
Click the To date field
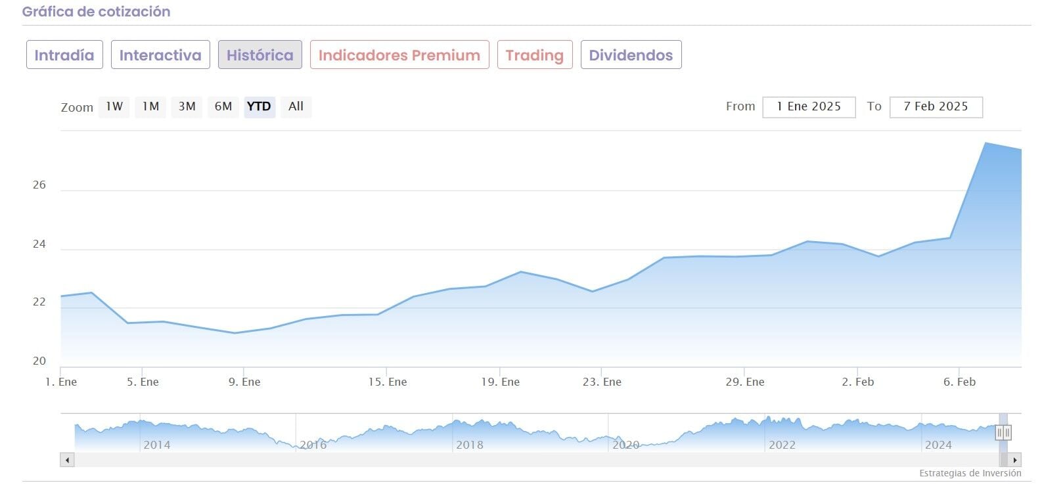coord(936,107)
